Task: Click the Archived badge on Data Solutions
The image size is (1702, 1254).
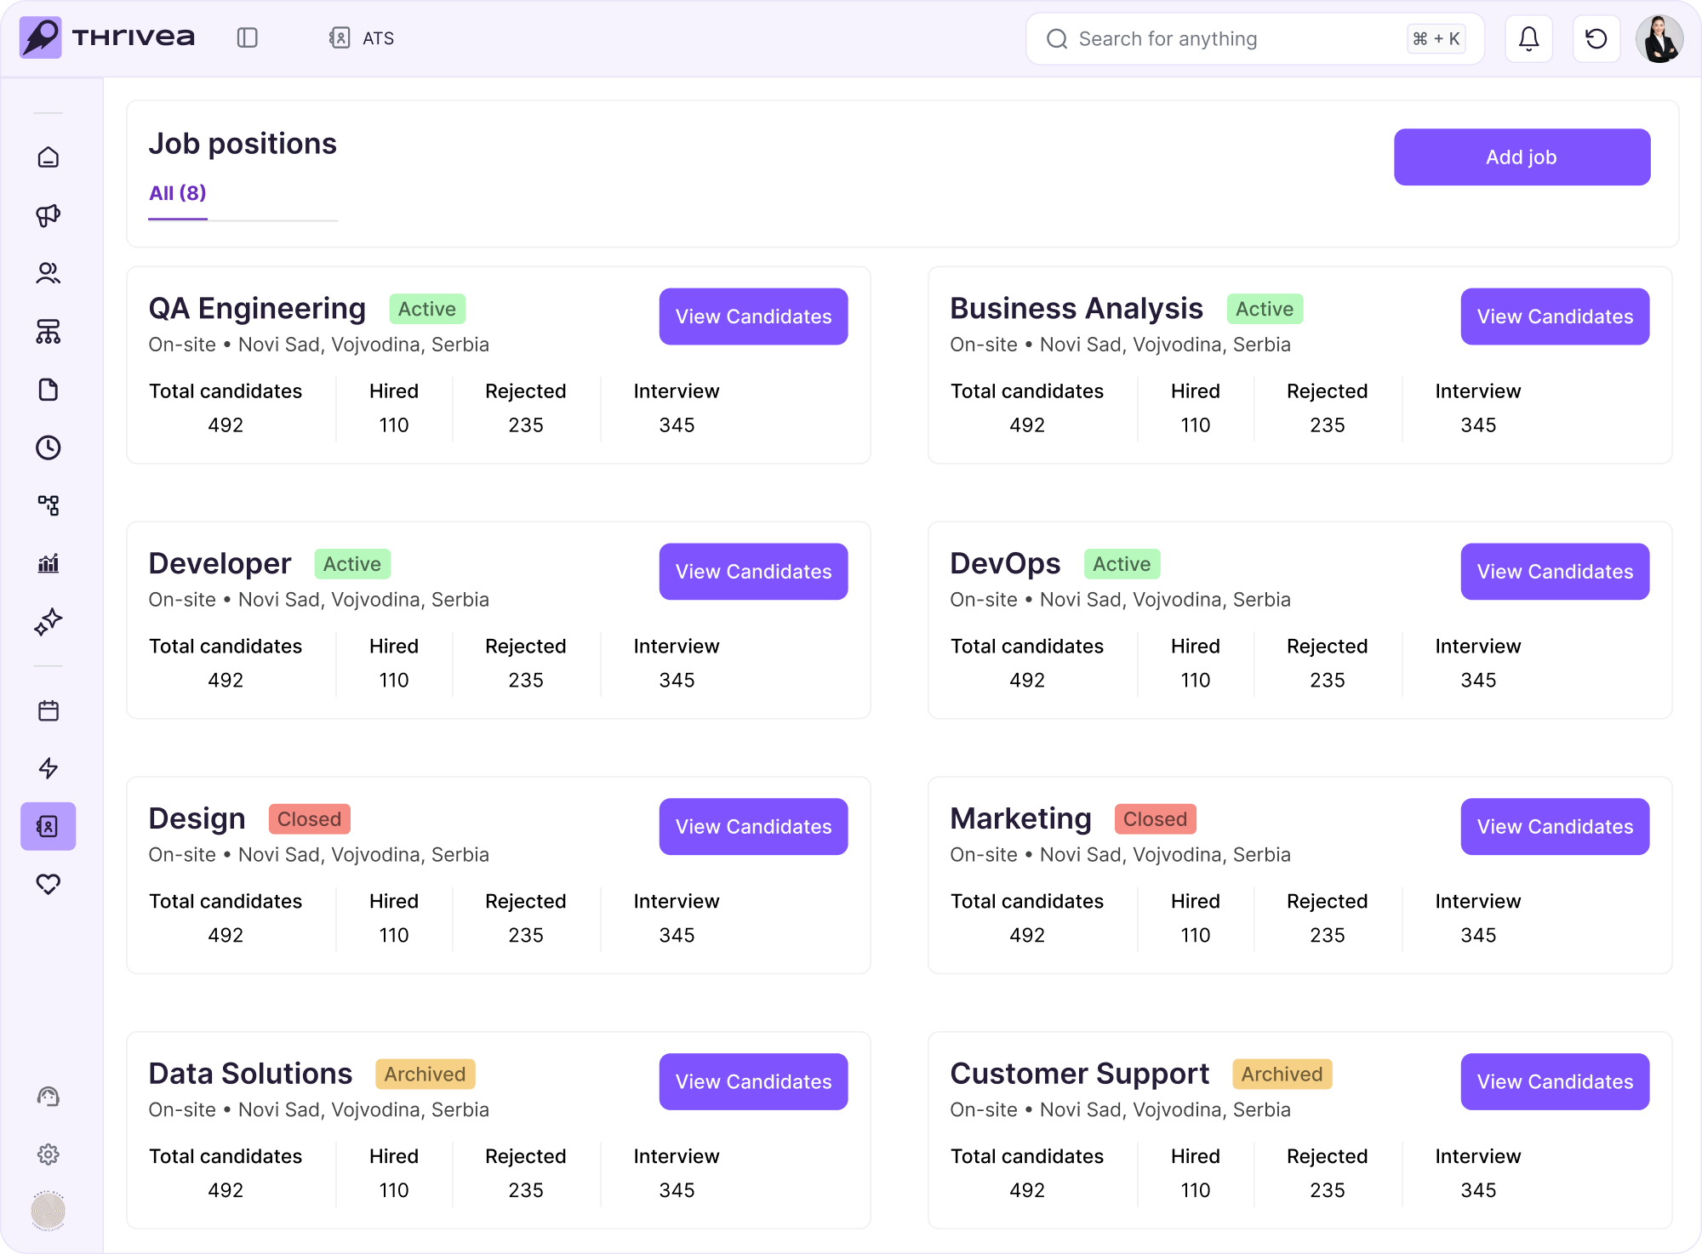Action: (x=425, y=1074)
